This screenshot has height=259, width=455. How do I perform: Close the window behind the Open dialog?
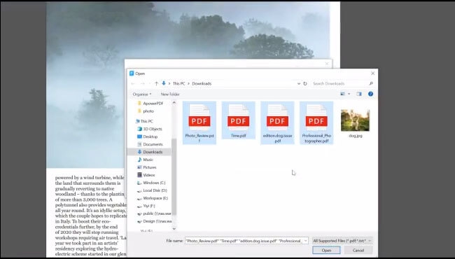point(327,64)
